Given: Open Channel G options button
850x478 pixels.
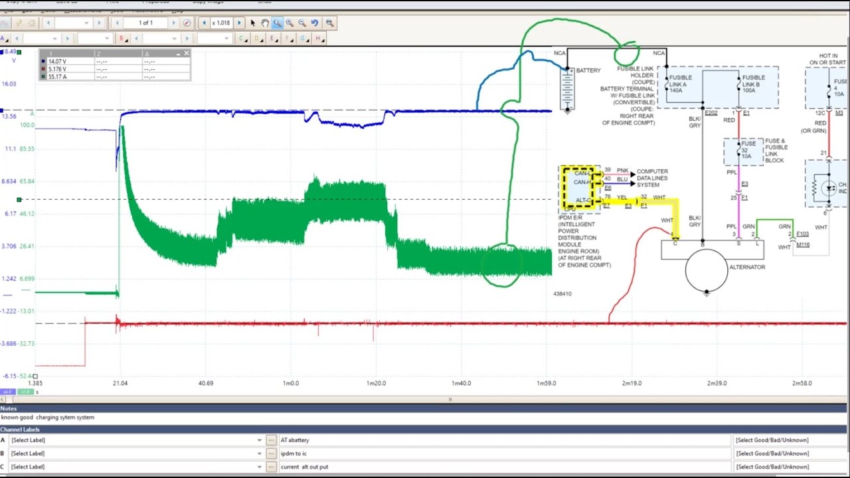Looking at the screenshot, I should 303,39.
